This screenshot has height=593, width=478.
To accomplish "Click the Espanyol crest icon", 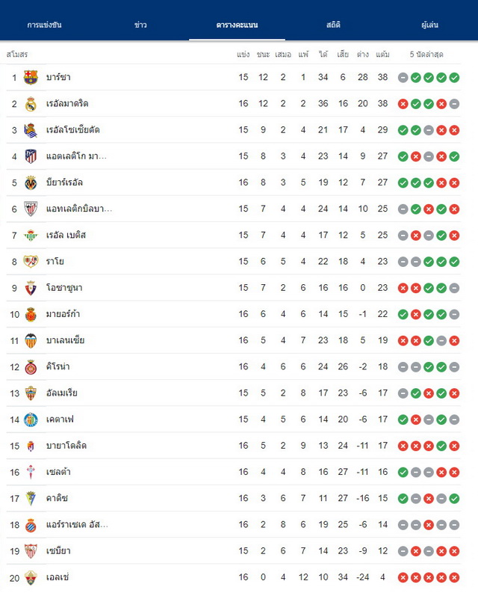I will [x=31, y=524].
